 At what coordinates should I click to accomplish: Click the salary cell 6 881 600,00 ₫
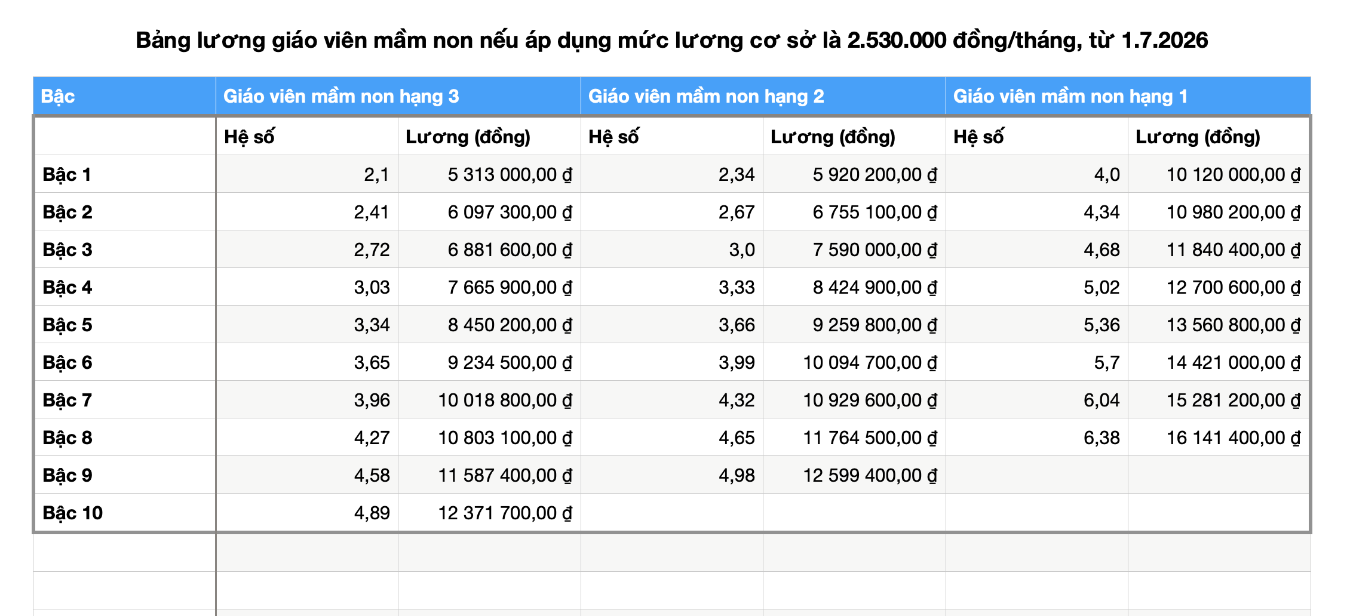point(489,250)
